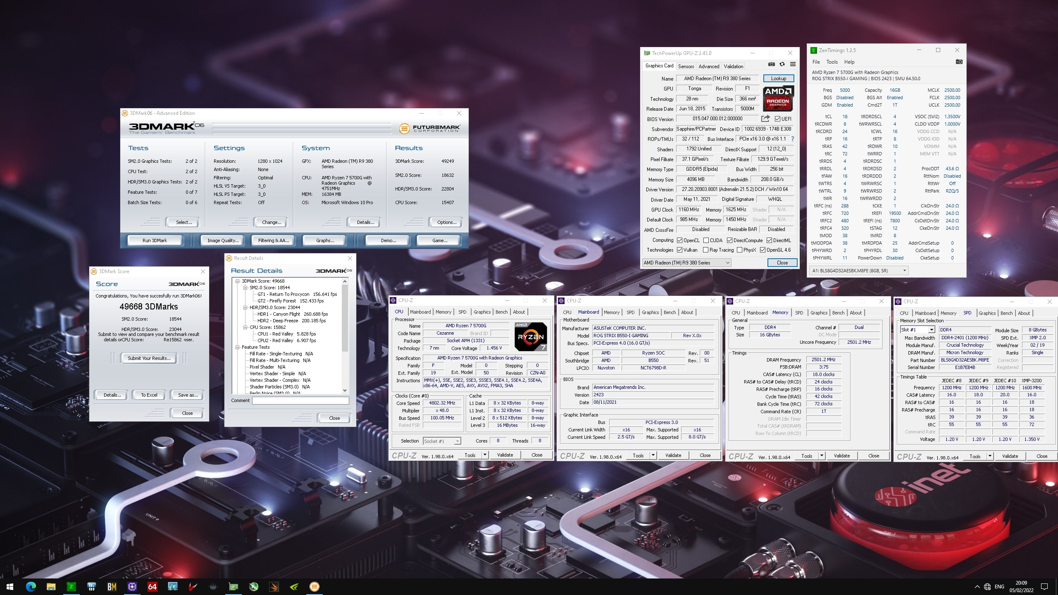1058x595 pixels.
Task: Toggle the DirectCompute checkbox
Action: click(x=729, y=240)
